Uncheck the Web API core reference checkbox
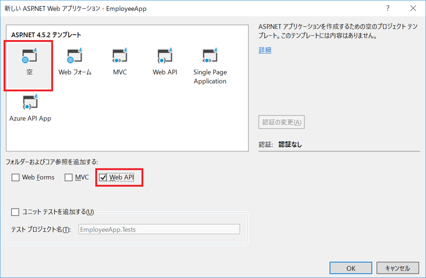Screen dimensions: 426x278 click(x=103, y=177)
